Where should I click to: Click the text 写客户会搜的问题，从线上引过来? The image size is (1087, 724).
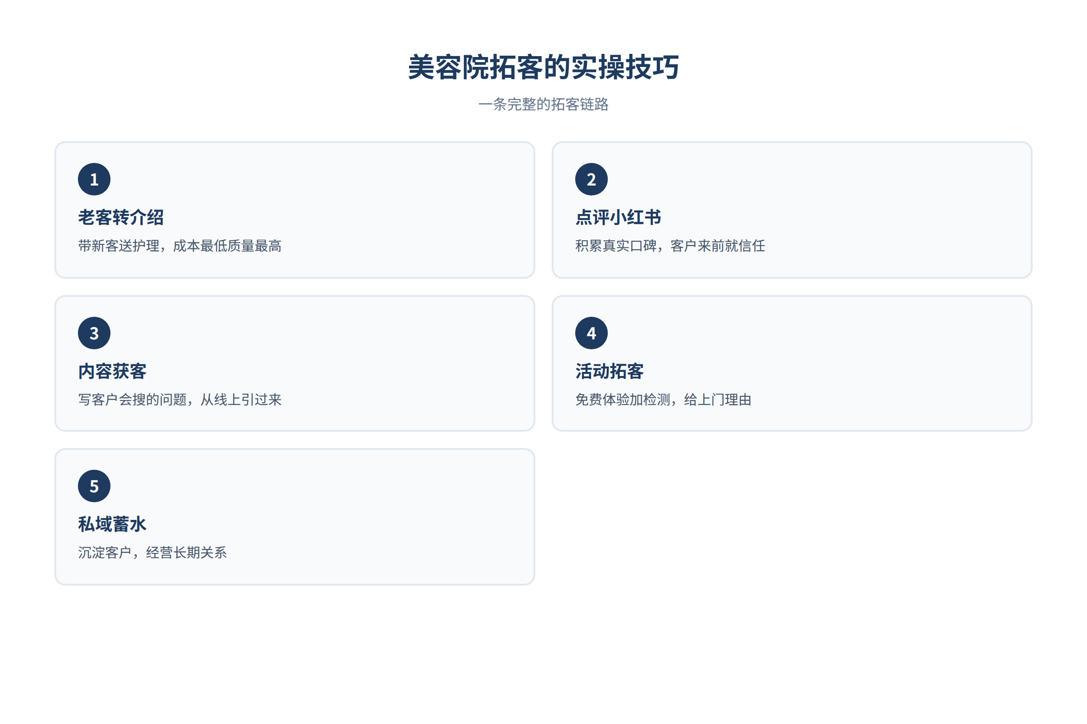click(x=180, y=400)
